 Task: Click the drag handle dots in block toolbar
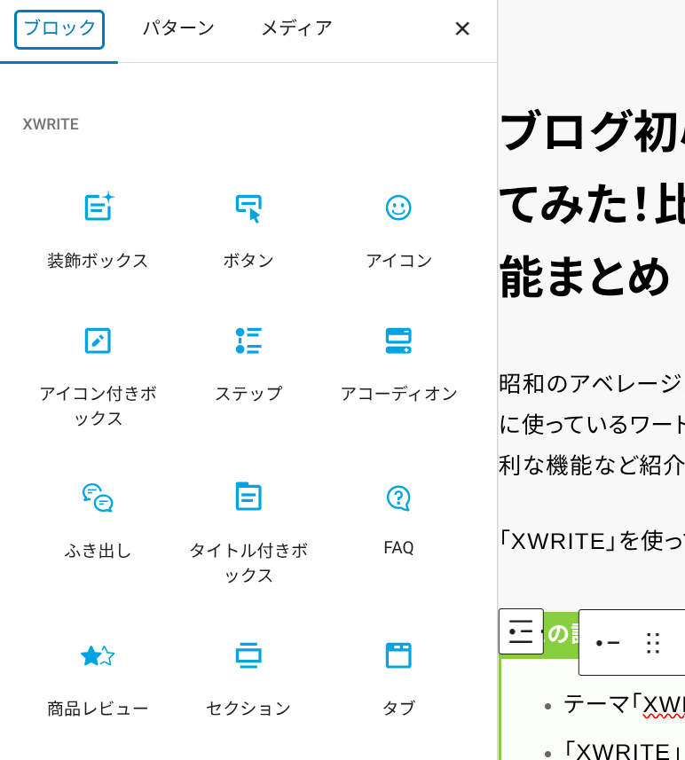click(653, 643)
